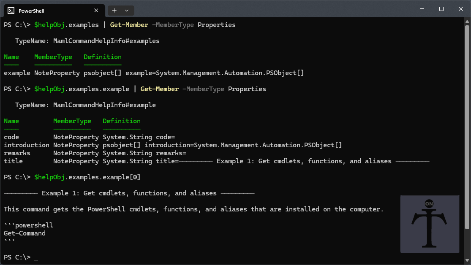471x265 pixels.
Task: Click the introduction NoteProperty row
Action: pyautogui.click(x=27, y=145)
